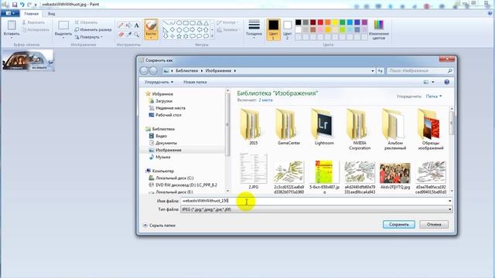This screenshot has width=495, height=278.
Task: Click the image thumbnail on Paint canvas
Action: pos(28,60)
